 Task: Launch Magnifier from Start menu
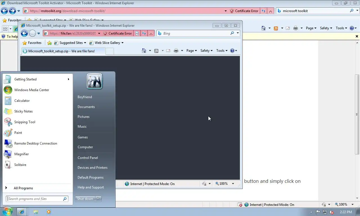point(21,154)
